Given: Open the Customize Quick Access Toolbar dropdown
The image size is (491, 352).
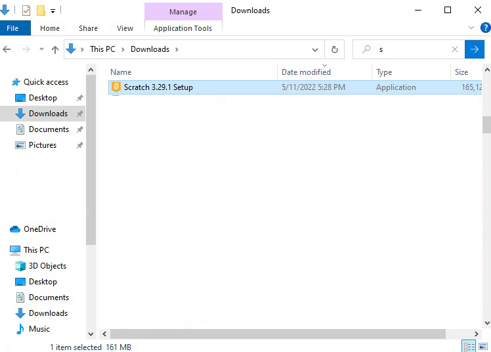Looking at the screenshot, I should [53, 11].
